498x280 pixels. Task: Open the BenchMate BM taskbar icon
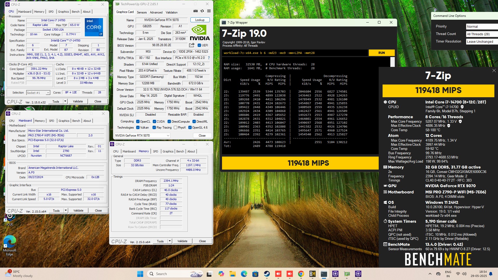coord(312,274)
